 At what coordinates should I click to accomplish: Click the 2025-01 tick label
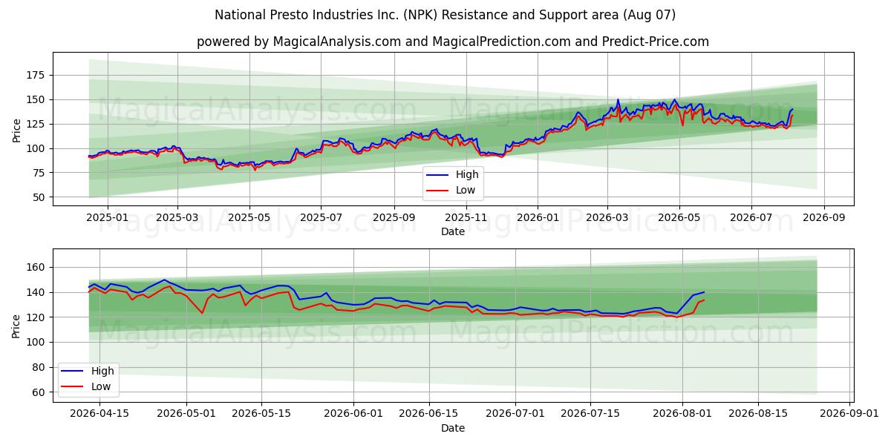[108, 218]
